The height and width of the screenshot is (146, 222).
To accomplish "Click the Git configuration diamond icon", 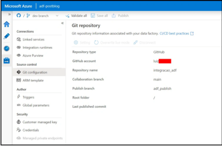I will [19, 72].
